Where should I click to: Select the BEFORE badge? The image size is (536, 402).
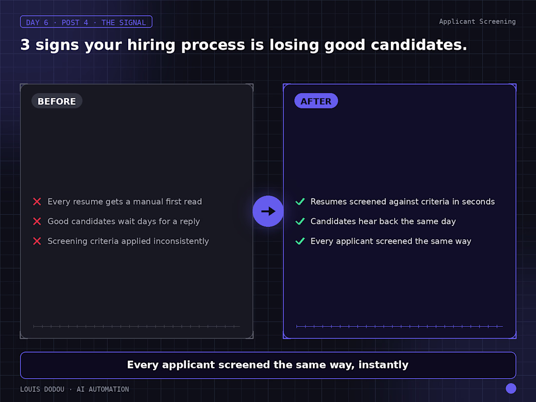(x=57, y=101)
